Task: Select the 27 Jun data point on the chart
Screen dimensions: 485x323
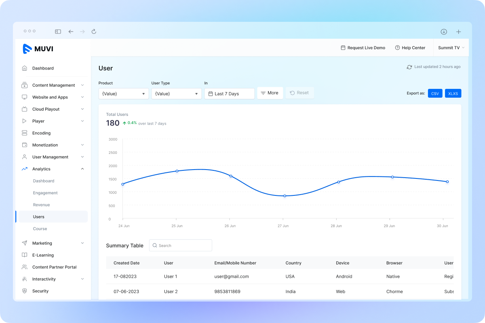Action: point(285,196)
